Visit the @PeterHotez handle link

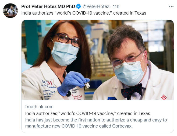tap(96, 6)
